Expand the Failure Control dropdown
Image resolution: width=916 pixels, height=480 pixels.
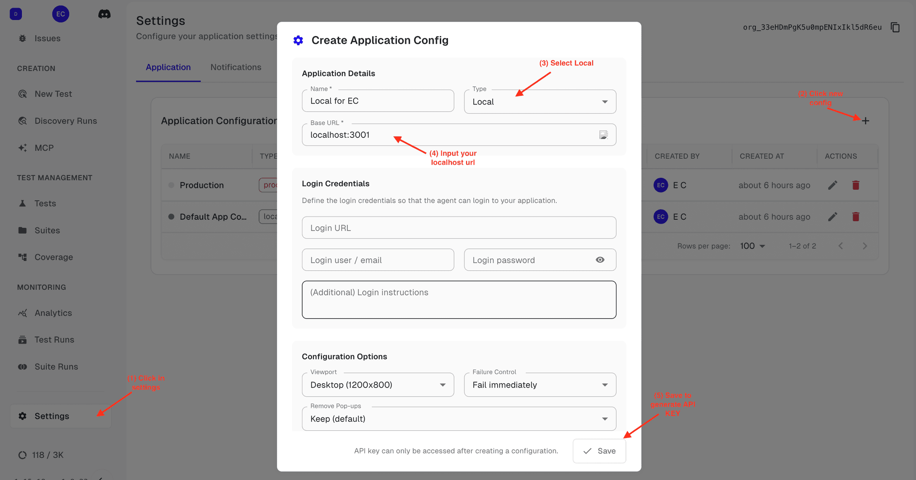click(540, 385)
